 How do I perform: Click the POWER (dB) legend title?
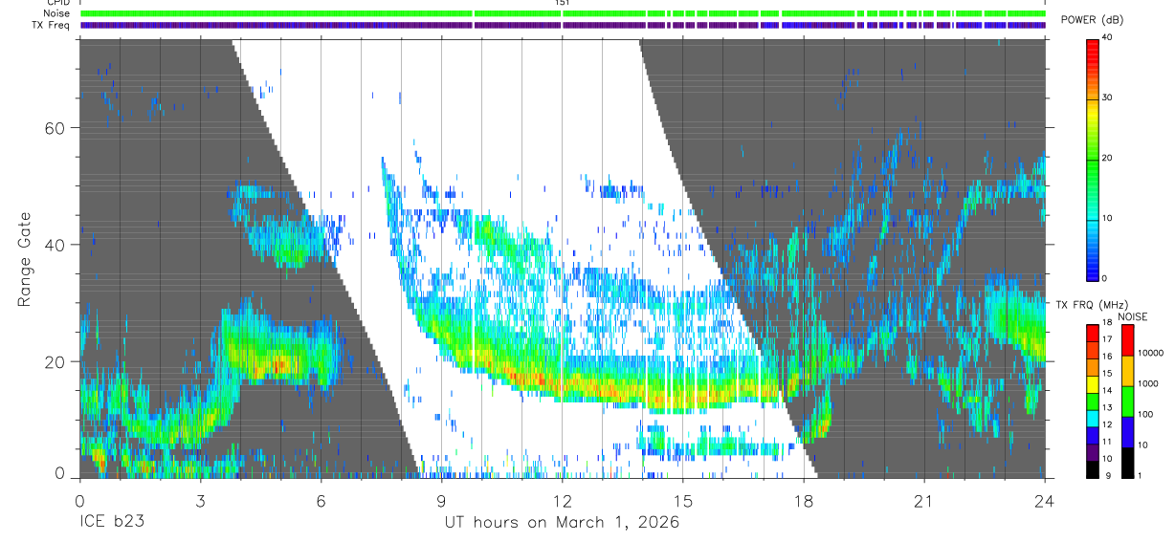click(x=1091, y=20)
